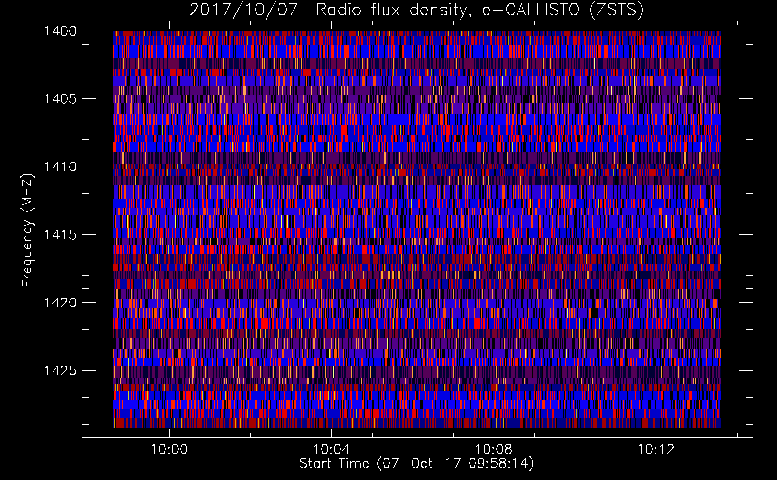
Task: Click the 1405 frequency axis label
Action: [60, 99]
